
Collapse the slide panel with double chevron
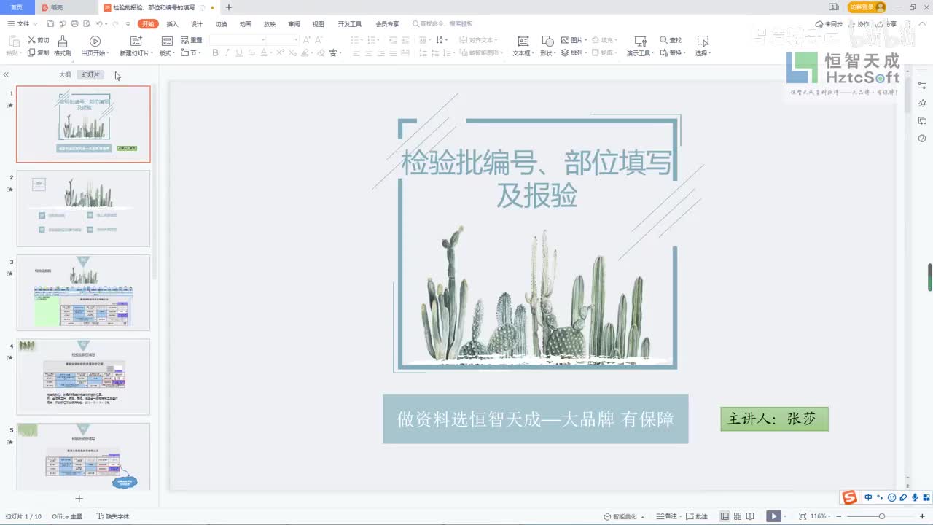coord(6,74)
